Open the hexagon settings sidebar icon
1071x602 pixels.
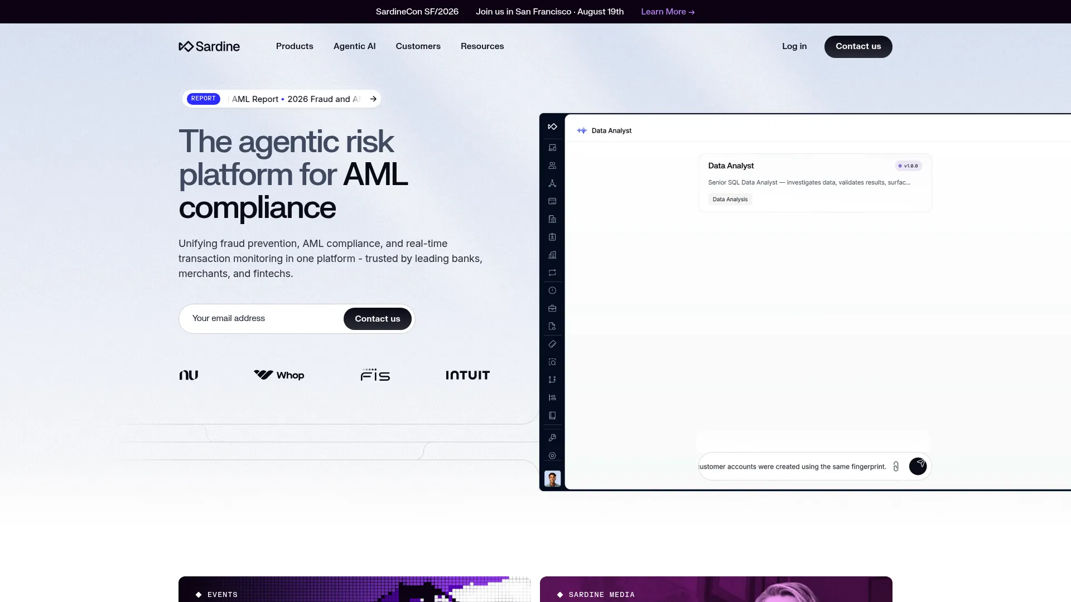(552, 455)
